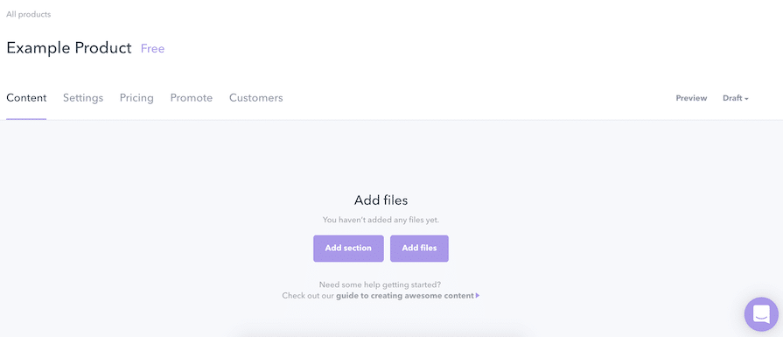Click the Add files heading text
Image resolution: width=783 pixels, height=337 pixels.
coord(381,200)
